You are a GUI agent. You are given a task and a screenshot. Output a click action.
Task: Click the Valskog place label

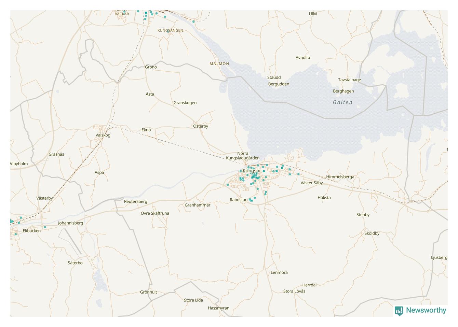coord(103,135)
